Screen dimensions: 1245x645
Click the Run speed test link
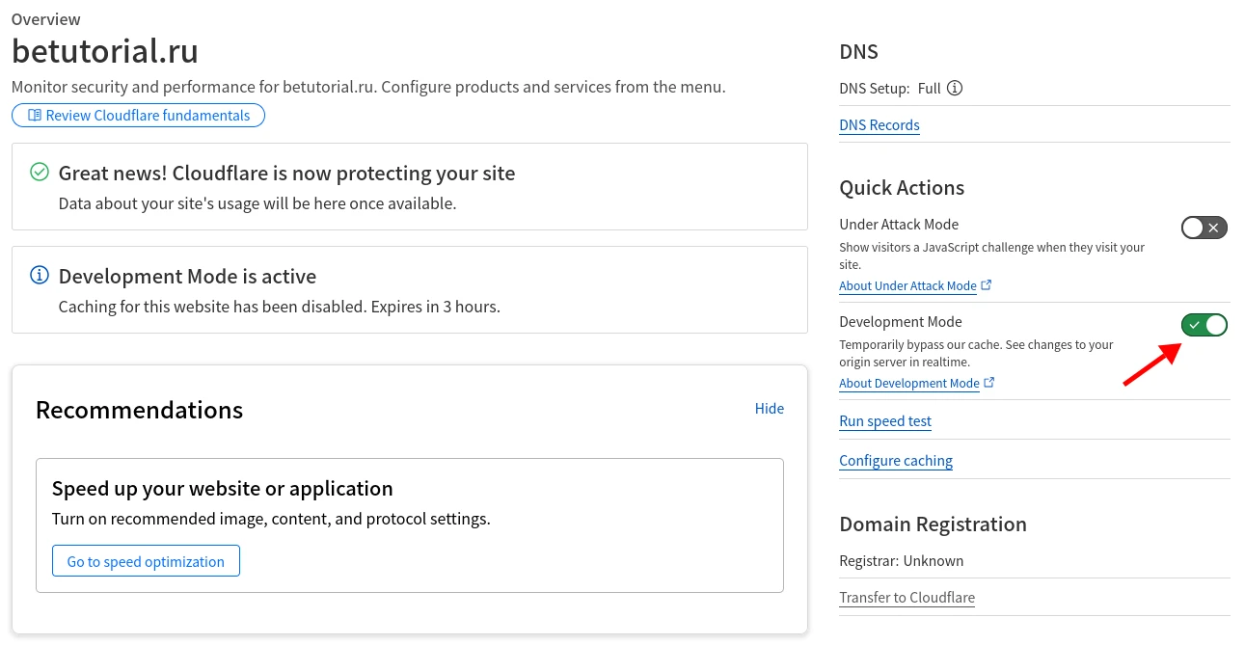(884, 421)
